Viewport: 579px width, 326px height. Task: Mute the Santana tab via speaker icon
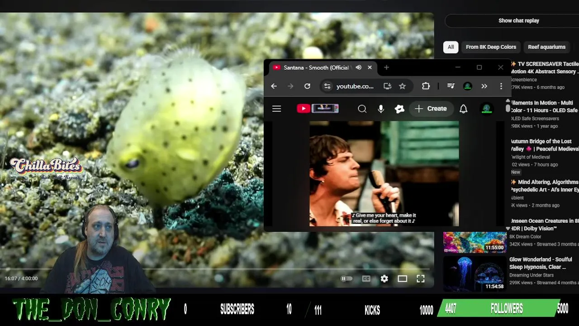[x=358, y=67]
